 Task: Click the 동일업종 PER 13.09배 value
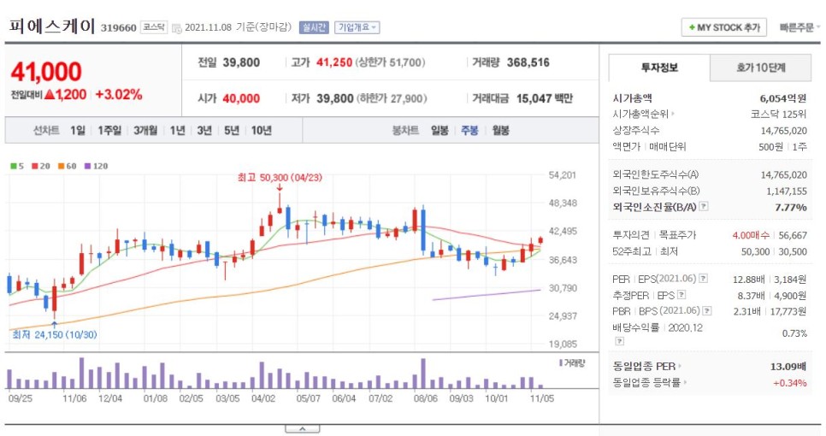point(788,367)
